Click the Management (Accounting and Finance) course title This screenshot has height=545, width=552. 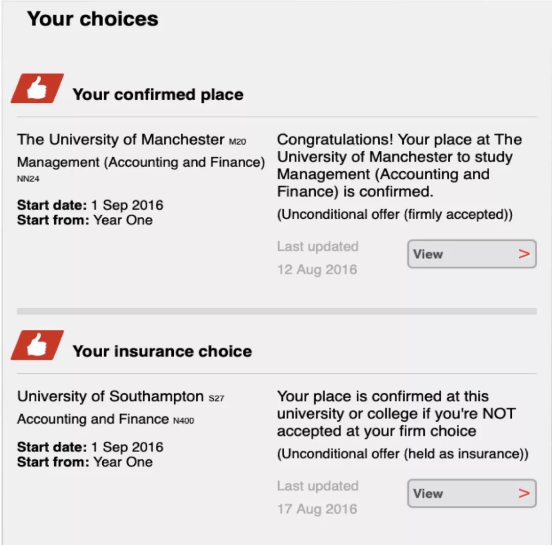[141, 162]
